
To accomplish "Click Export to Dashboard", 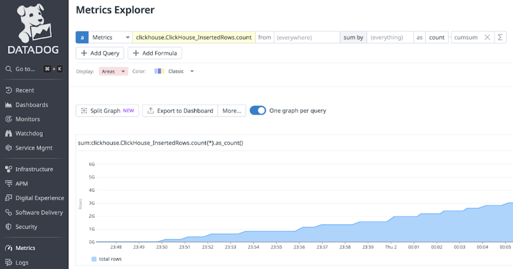I will (x=180, y=110).
